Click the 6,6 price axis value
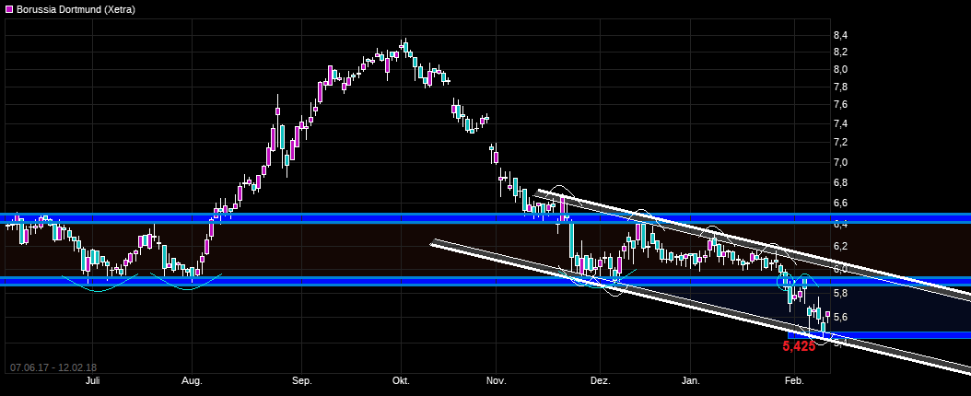 [840, 203]
